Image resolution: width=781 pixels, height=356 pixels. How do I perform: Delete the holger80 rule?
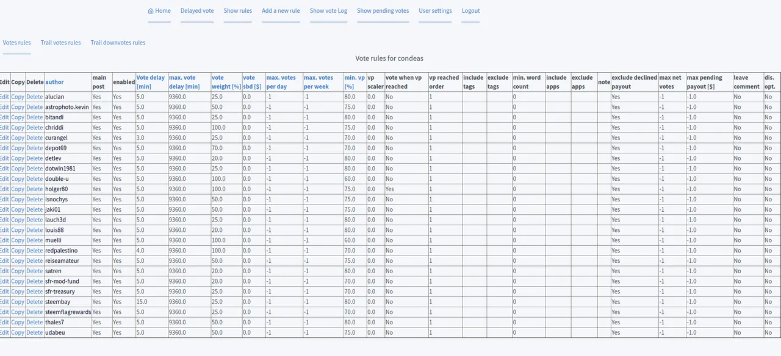[x=35, y=189]
